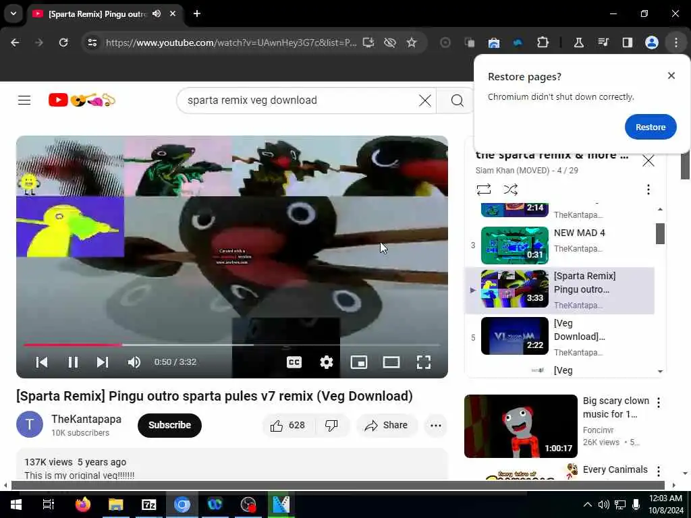Go to YouTube home via logo

tap(82, 100)
